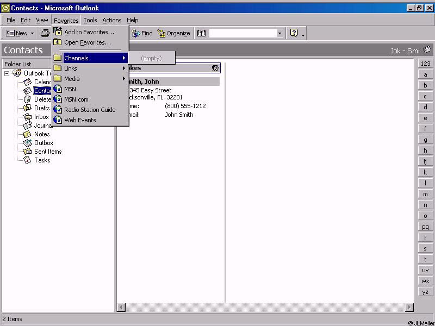Viewport: 435px width, 326px height.
Task: Click the Journal folder icon
Action: [27, 126]
